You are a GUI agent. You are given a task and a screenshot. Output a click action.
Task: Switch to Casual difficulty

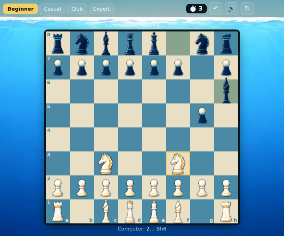click(52, 9)
